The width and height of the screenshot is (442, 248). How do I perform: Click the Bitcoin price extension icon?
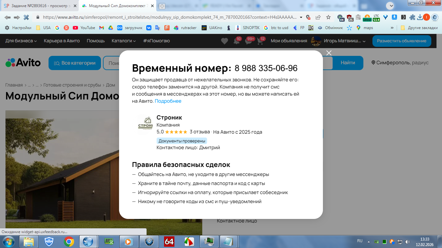point(367,18)
